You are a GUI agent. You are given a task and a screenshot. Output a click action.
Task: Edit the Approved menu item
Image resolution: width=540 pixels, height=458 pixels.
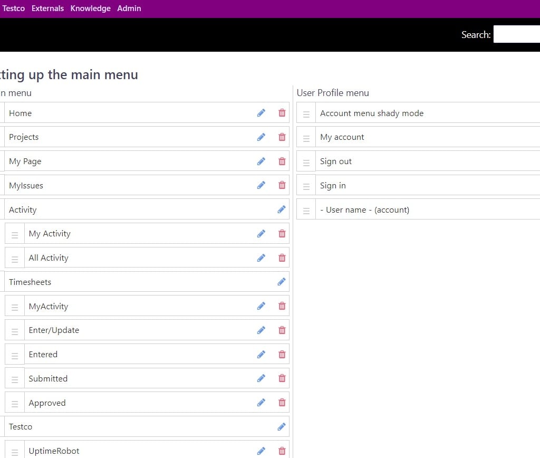261,403
